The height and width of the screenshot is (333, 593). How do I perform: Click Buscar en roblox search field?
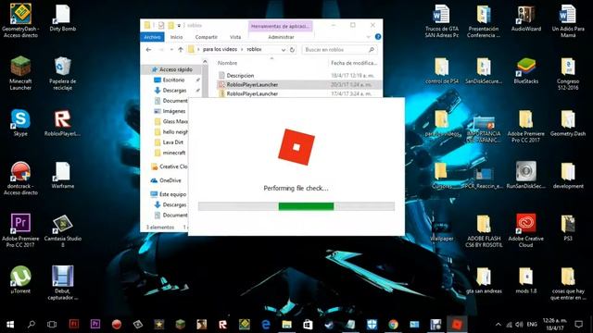340,49
